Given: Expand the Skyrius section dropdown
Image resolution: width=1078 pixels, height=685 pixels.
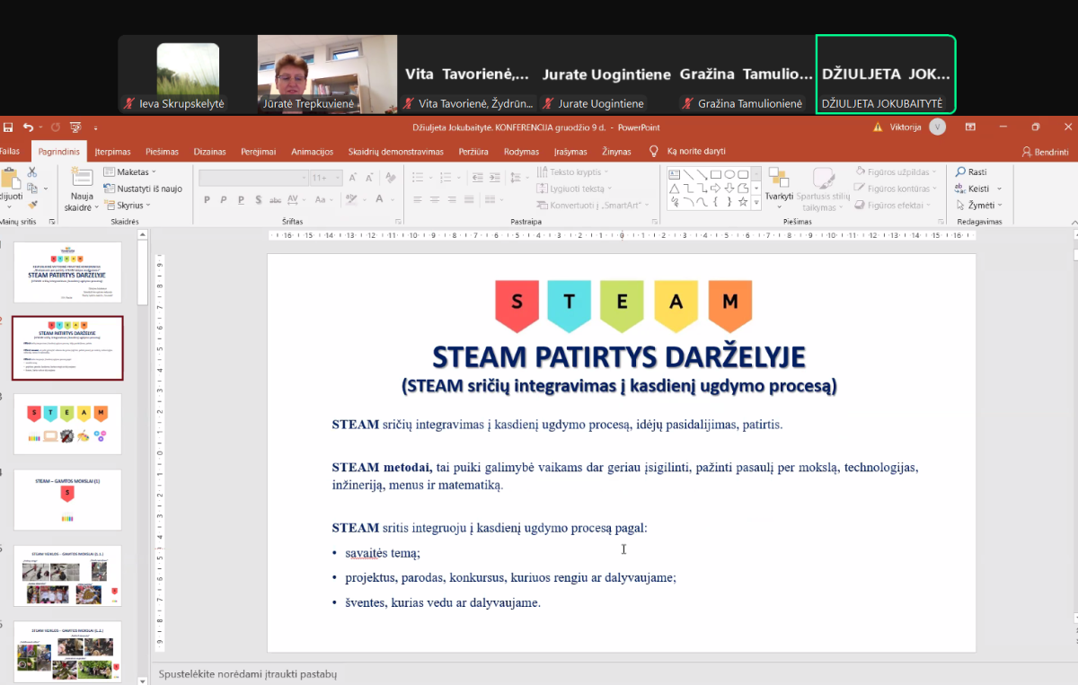Looking at the screenshot, I should coord(129,206).
